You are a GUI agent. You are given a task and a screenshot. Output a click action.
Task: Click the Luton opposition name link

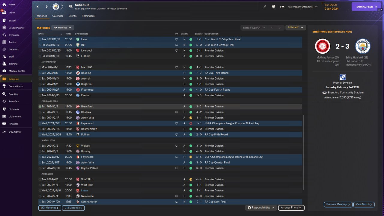click(85, 190)
